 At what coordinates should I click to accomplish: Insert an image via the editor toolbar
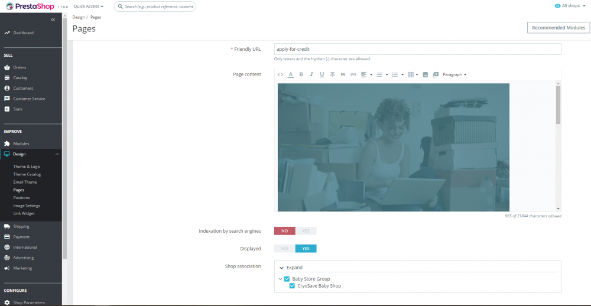(425, 74)
